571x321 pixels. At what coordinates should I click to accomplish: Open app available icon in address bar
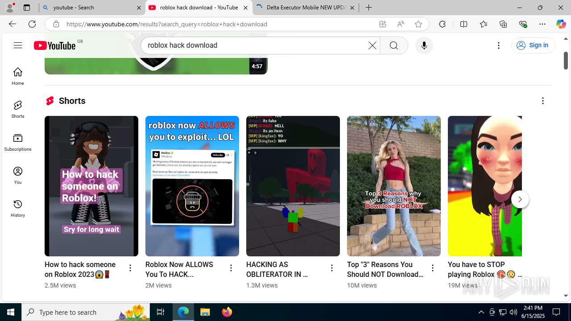[x=383, y=24]
